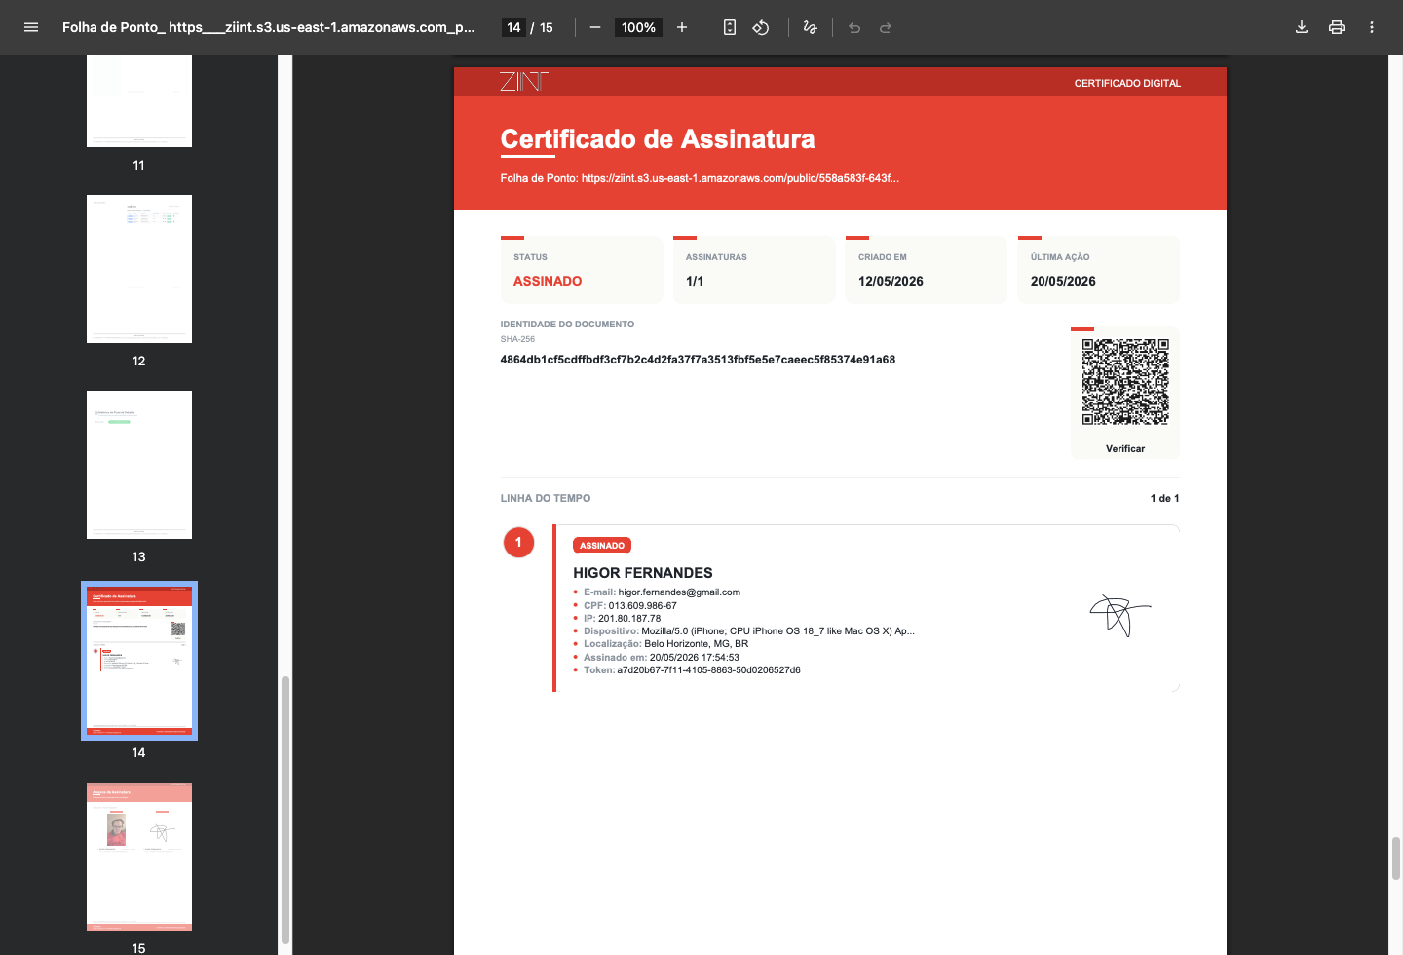Viewport: 1403px width, 955px height.
Task: Select the highlighted page 14 thumbnail
Action: (139, 661)
